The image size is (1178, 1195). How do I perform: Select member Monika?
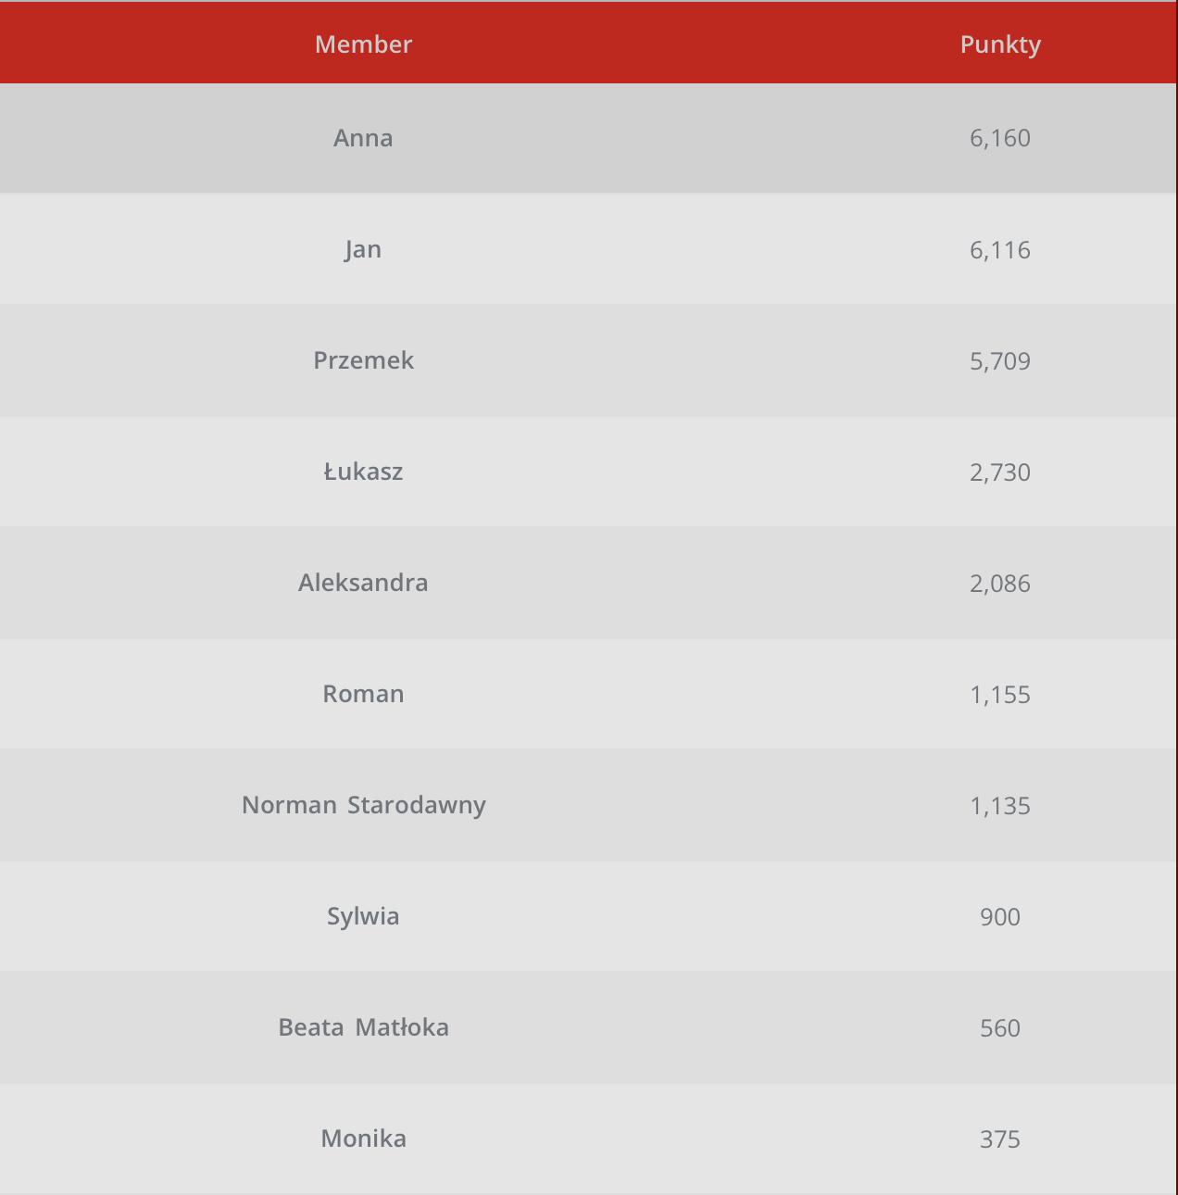point(363,1138)
